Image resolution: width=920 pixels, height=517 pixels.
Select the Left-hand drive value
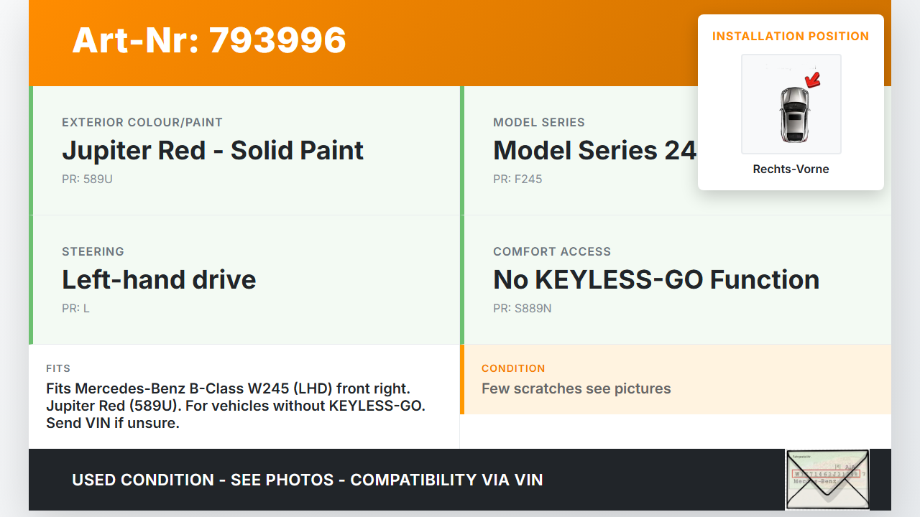click(159, 280)
